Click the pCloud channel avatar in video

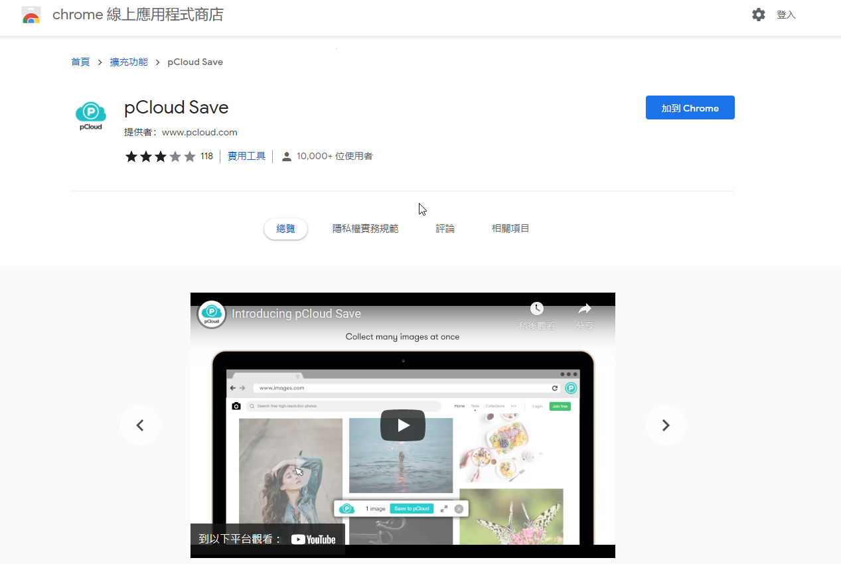pos(212,314)
